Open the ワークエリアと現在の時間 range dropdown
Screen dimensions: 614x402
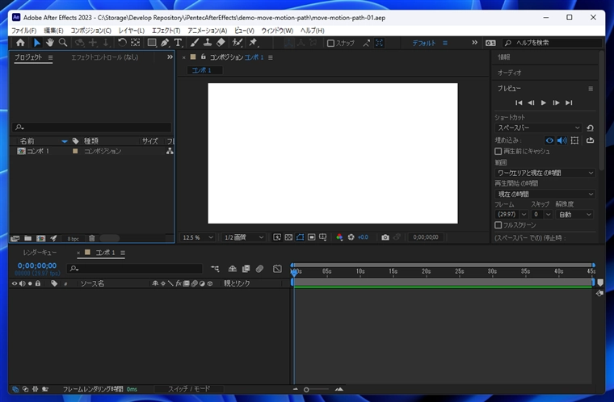545,173
